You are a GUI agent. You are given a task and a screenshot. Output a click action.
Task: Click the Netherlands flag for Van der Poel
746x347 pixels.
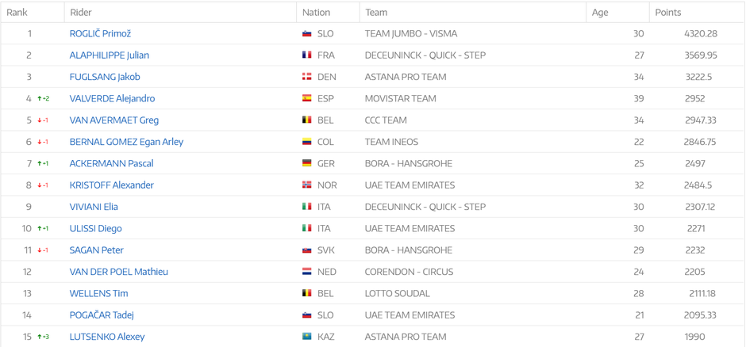(306, 272)
